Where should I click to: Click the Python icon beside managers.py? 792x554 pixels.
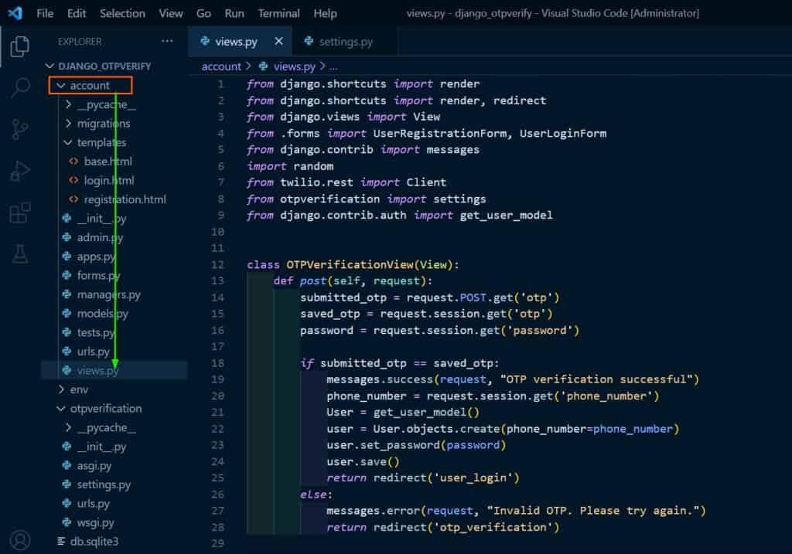(x=67, y=294)
